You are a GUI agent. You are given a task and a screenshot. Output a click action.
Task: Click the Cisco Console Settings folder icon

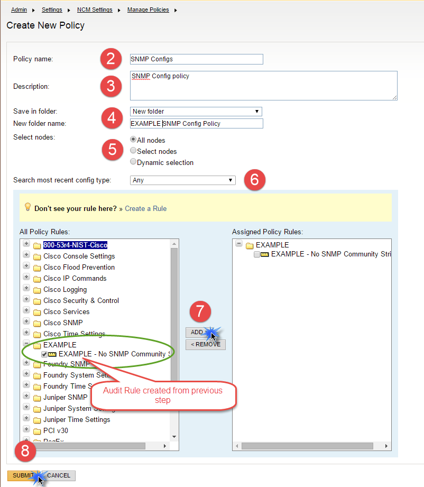pos(37,257)
